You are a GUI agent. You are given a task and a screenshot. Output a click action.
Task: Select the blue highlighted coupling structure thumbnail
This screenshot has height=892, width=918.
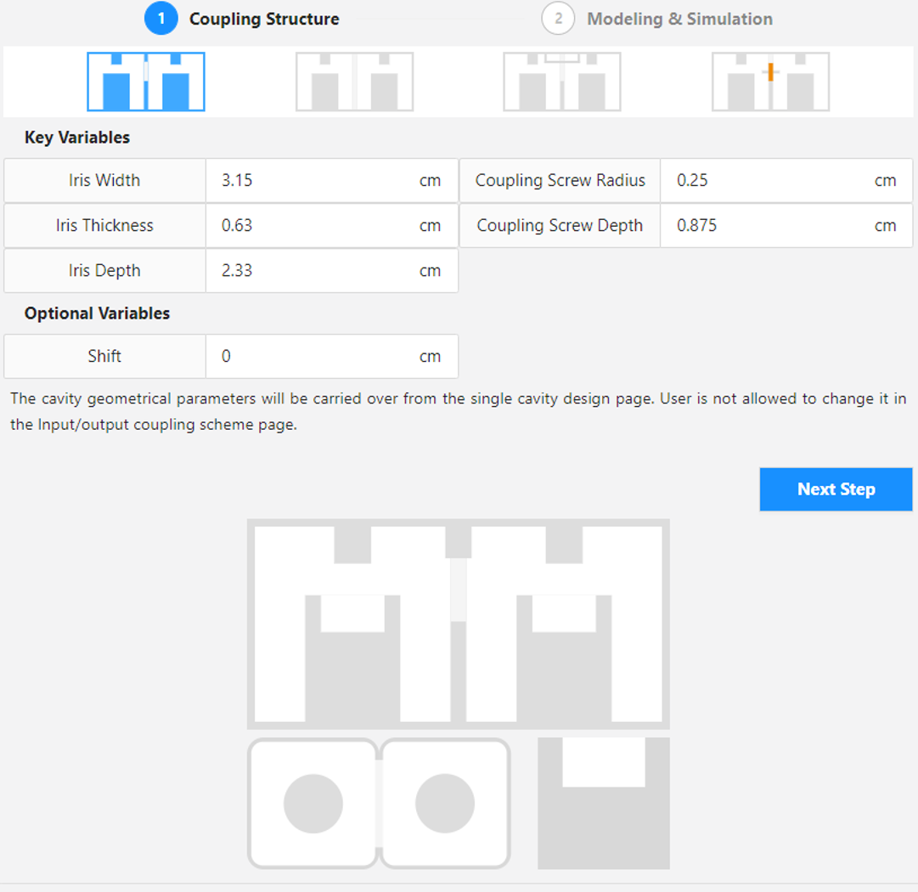pos(146,82)
